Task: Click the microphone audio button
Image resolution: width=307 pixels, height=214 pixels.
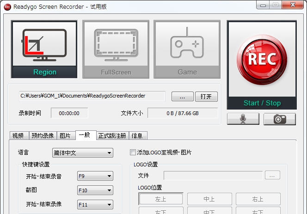Action: pyautogui.click(x=243, y=119)
